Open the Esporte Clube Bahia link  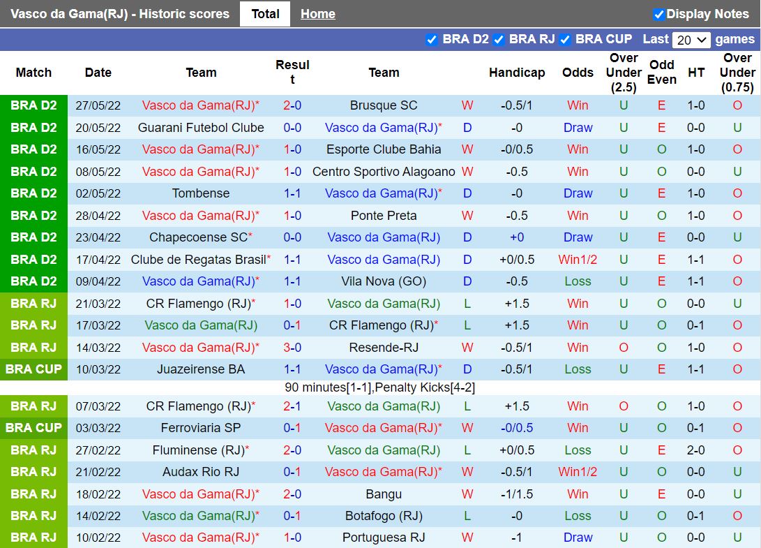tap(384, 149)
